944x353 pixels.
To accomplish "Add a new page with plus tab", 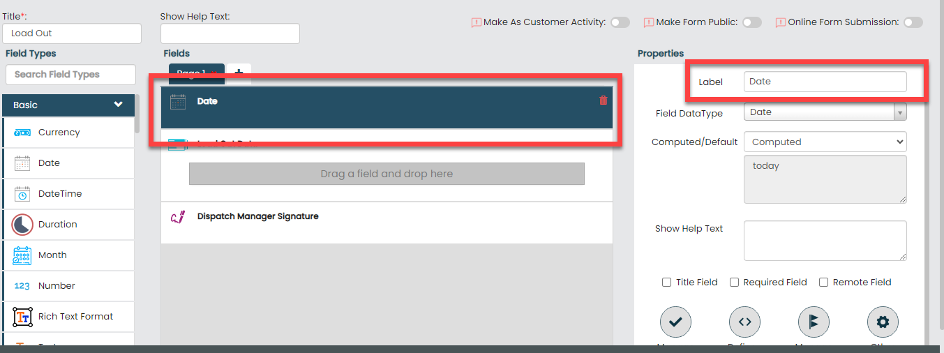I will [239, 73].
